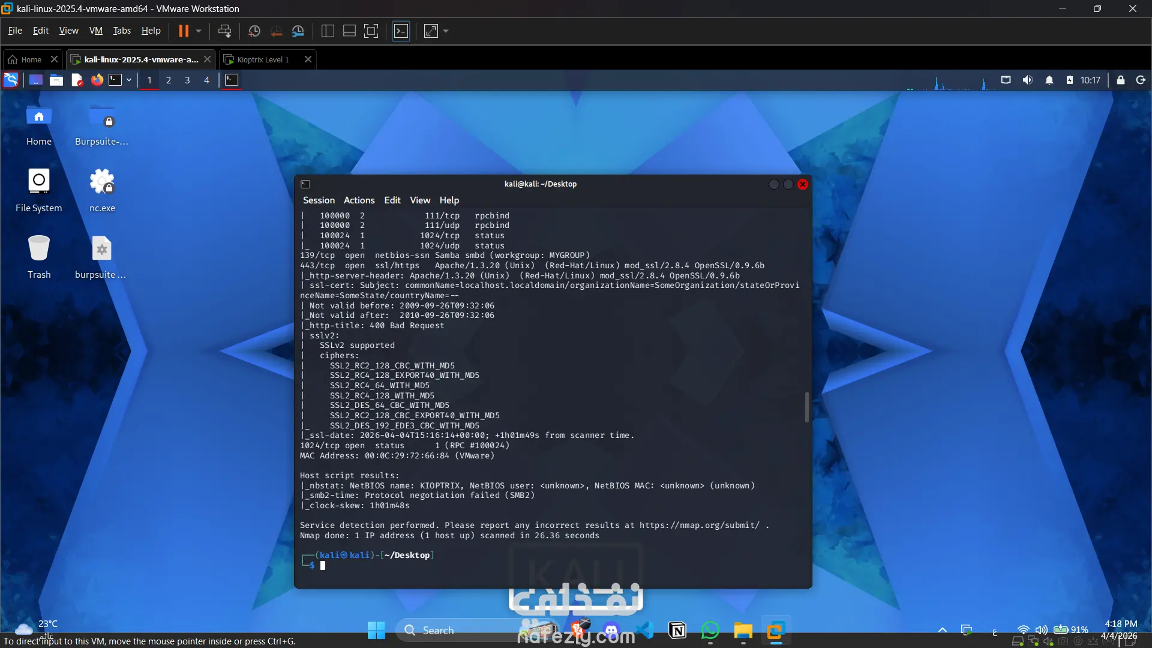Show hidden system tray icons chevron
Screen dimensions: 1152x648
click(943, 630)
